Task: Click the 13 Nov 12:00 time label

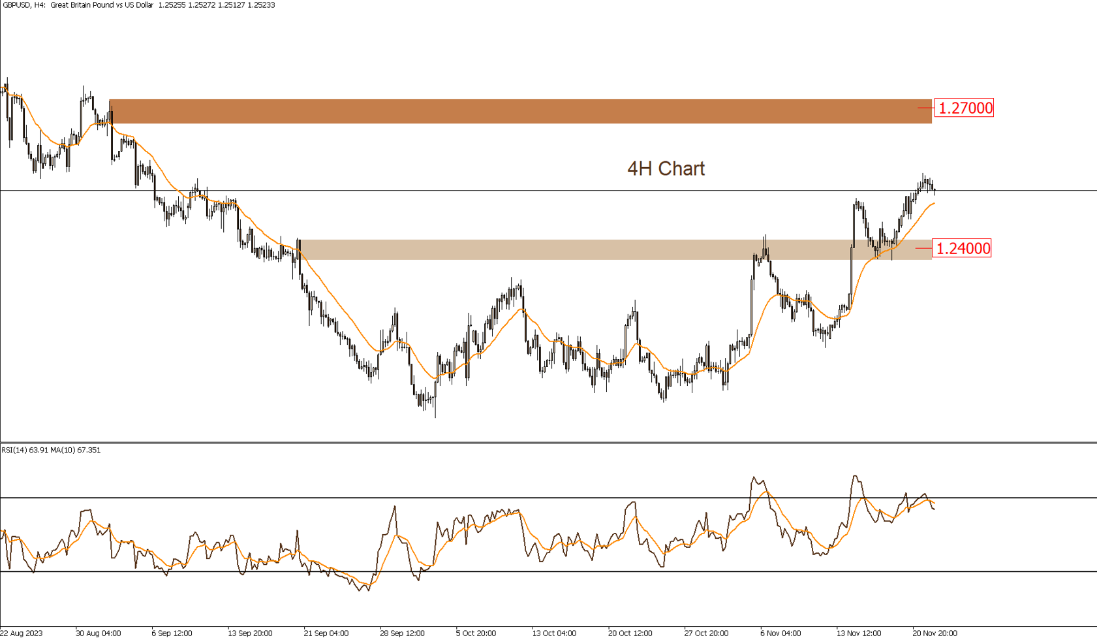Action: pos(859,633)
